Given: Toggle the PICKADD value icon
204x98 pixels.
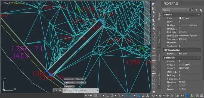Looking at the screenshot, I should coord(192,10).
